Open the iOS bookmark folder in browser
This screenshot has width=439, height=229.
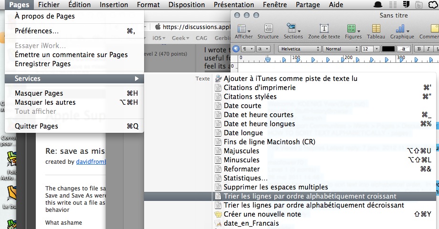pyautogui.click(x=159, y=38)
